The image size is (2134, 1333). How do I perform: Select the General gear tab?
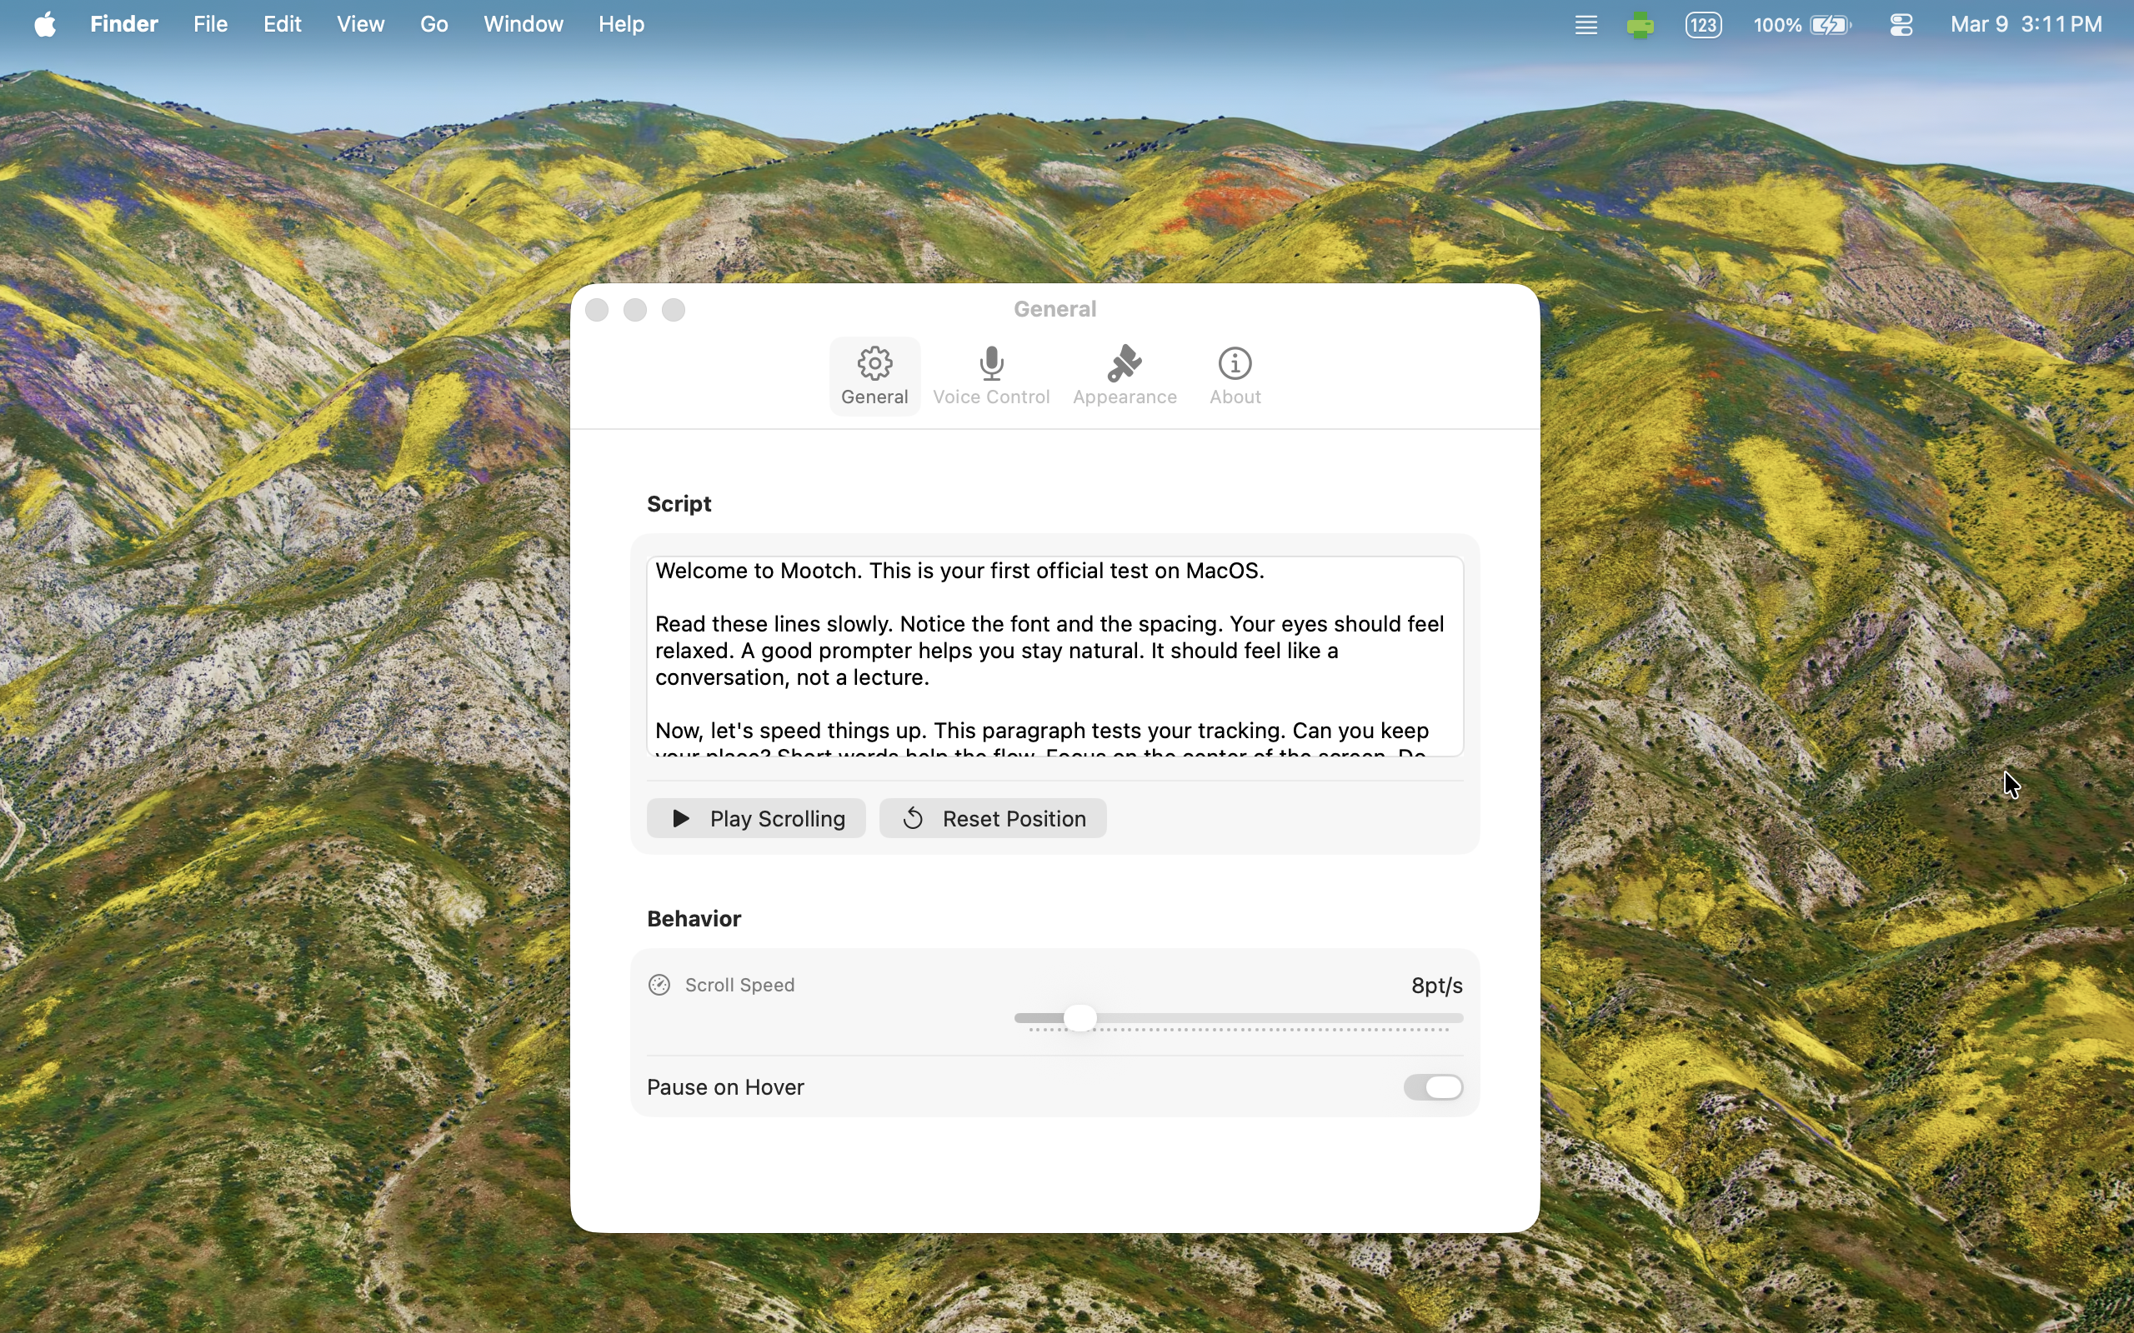click(874, 377)
